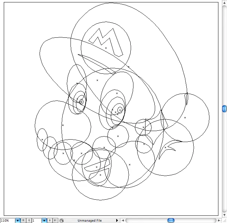Click the vertical scrollbar down arrow
227x223 pixels.
[x=224, y=215]
